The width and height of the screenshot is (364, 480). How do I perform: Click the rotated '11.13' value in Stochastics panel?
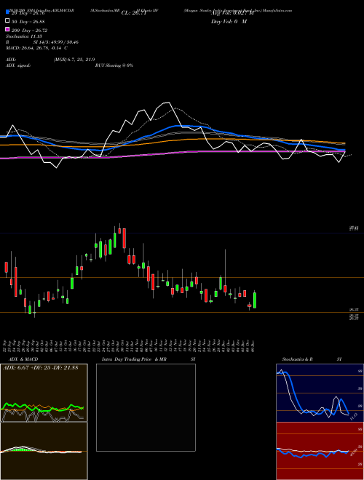click(x=353, y=416)
